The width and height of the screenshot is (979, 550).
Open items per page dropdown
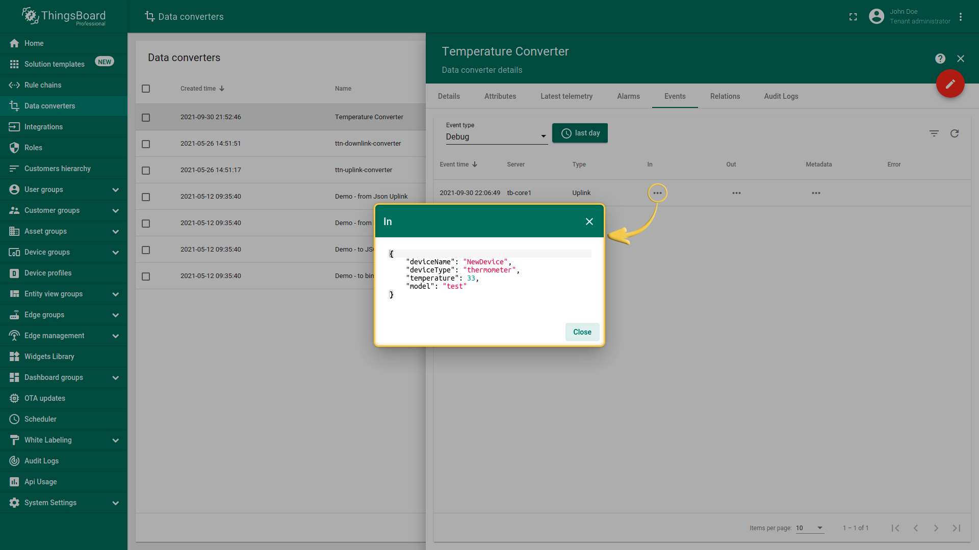[810, 528]
